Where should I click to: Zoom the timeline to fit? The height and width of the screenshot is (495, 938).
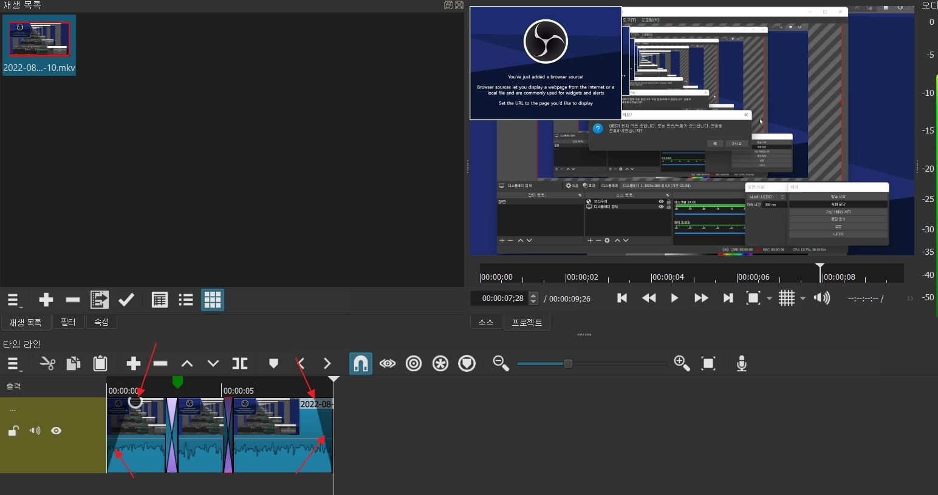pos(708,363)
